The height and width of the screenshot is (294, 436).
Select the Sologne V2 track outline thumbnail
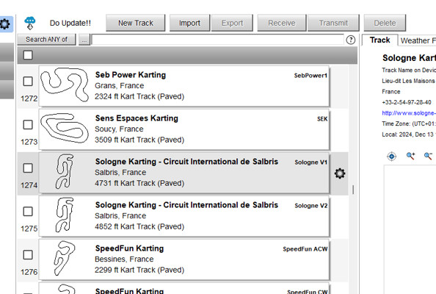65,215
